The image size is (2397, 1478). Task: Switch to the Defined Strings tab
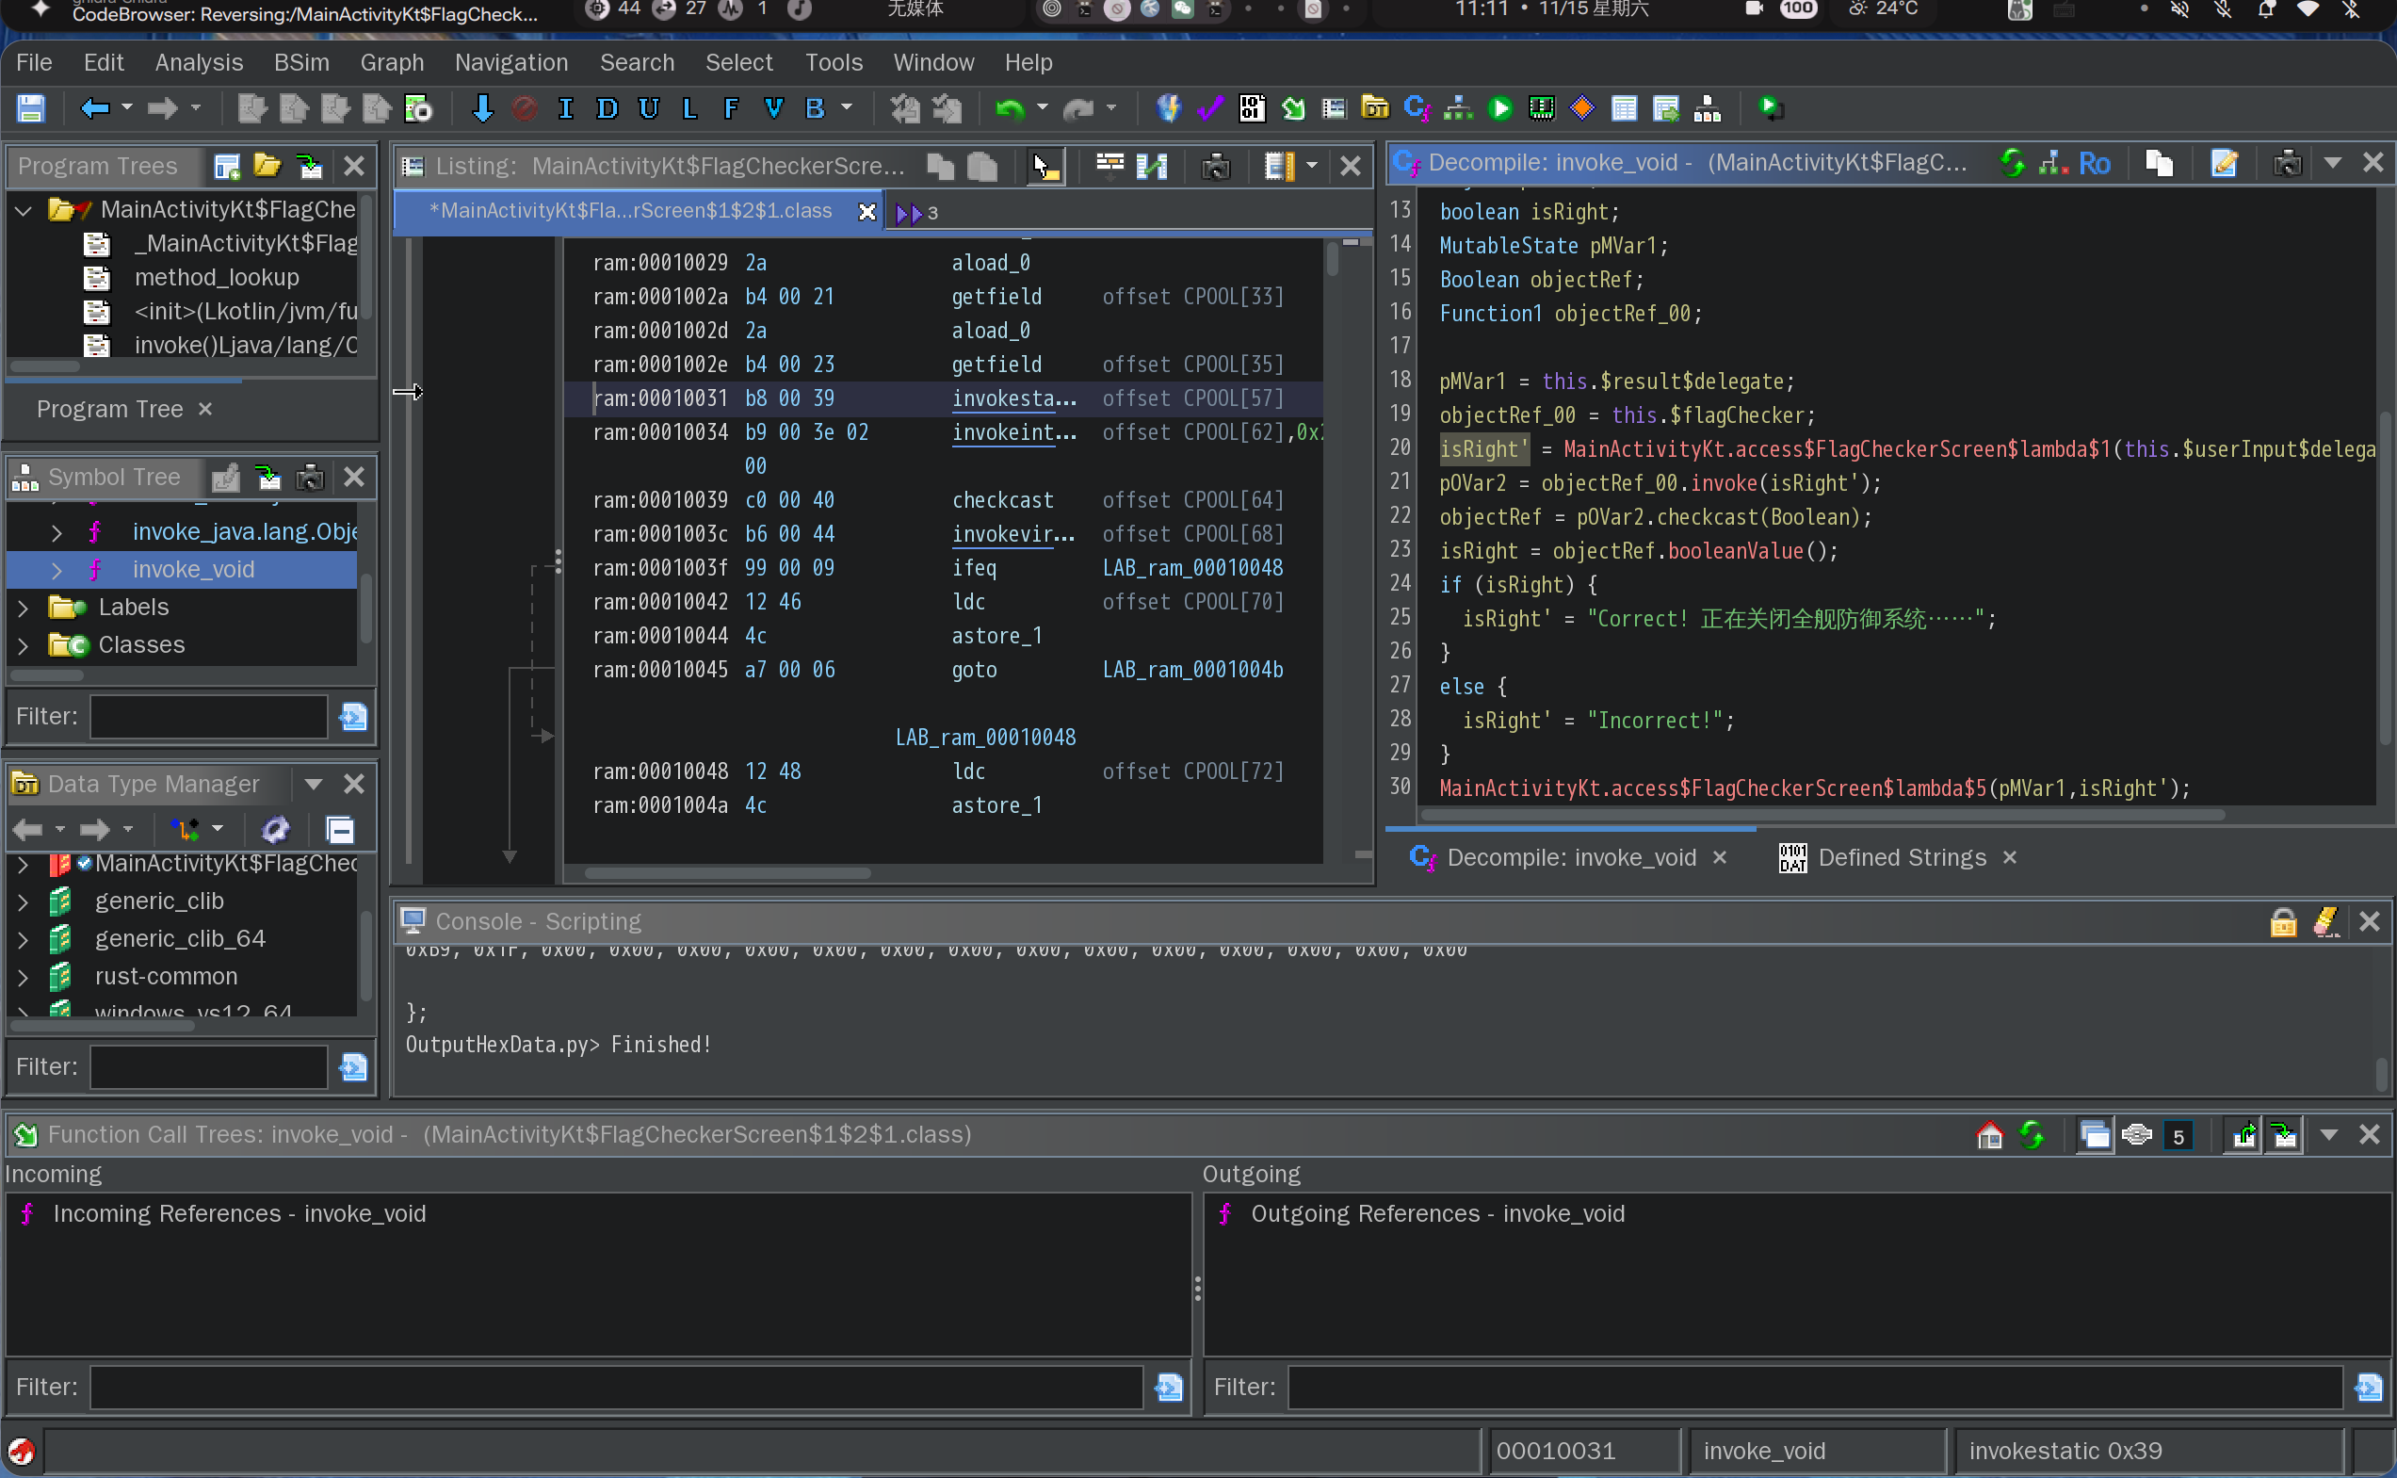point(1900,857)
